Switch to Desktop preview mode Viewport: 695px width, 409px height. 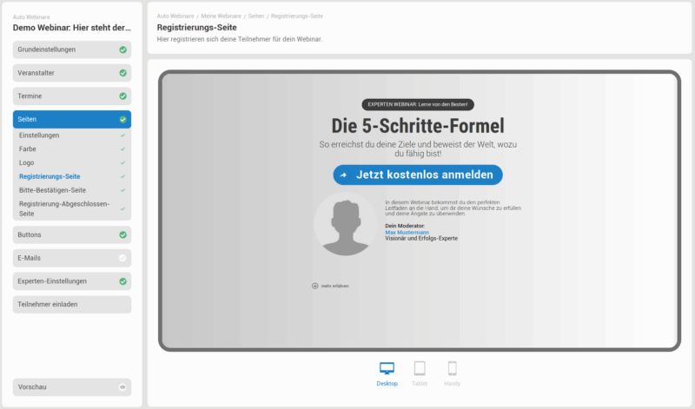pyautogui.click(x=387, y=374)
